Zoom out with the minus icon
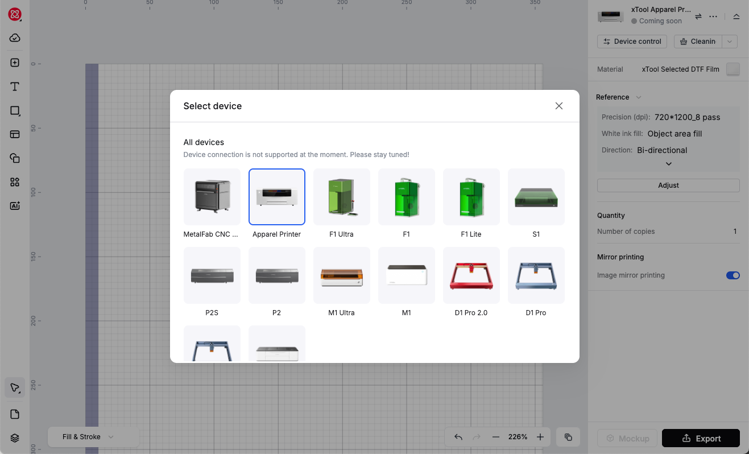749x454 pixels. (x=495, y=437)
